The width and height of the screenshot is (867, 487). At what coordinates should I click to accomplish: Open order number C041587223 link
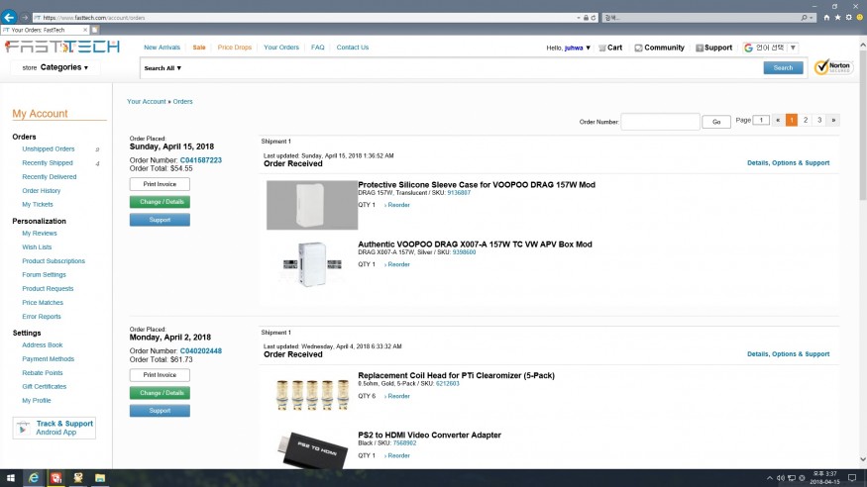click(200, 159)
